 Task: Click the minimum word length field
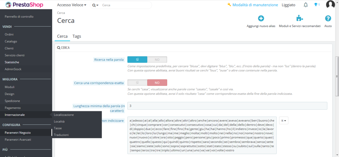227,106
